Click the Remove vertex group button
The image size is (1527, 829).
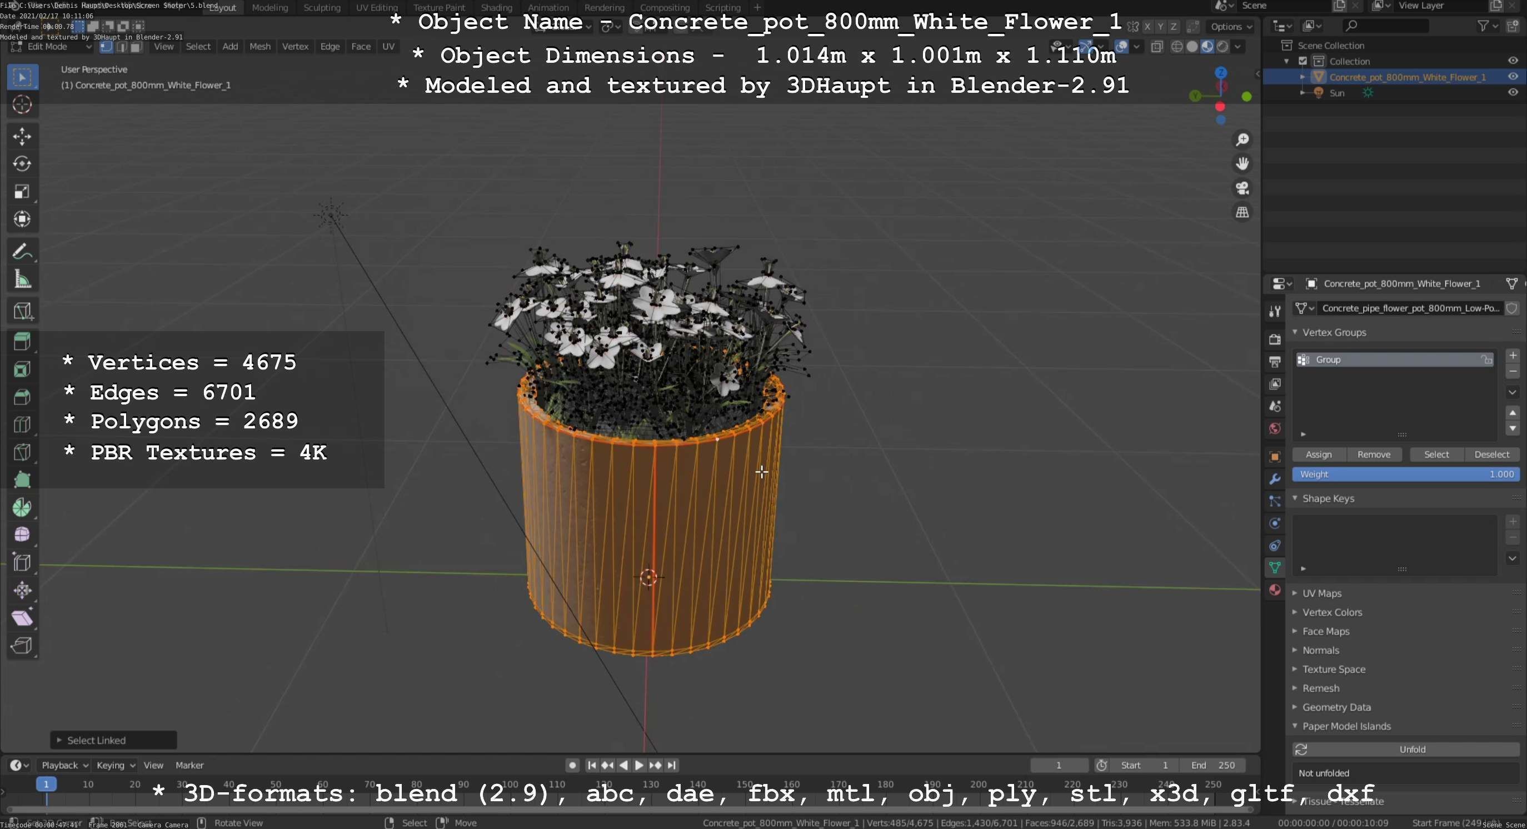pyautogui.click(x=1374, y=455)
